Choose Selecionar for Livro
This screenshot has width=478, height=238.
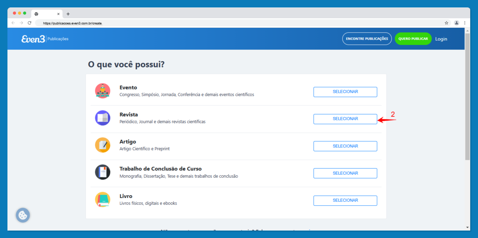click(x=345, y=200)
